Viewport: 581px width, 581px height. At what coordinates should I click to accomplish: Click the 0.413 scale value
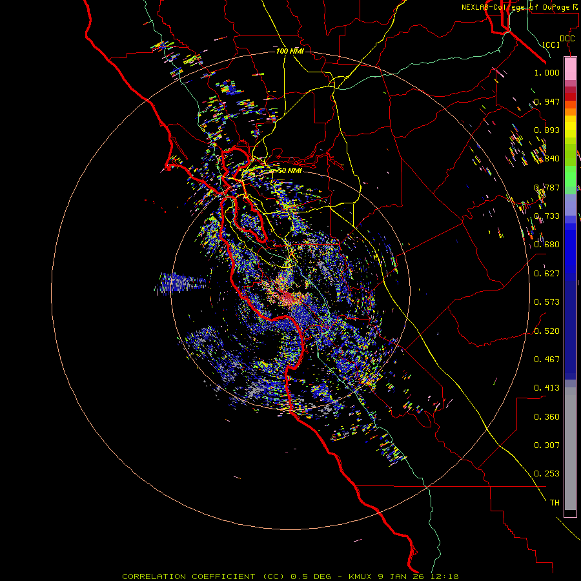[547, 388]
